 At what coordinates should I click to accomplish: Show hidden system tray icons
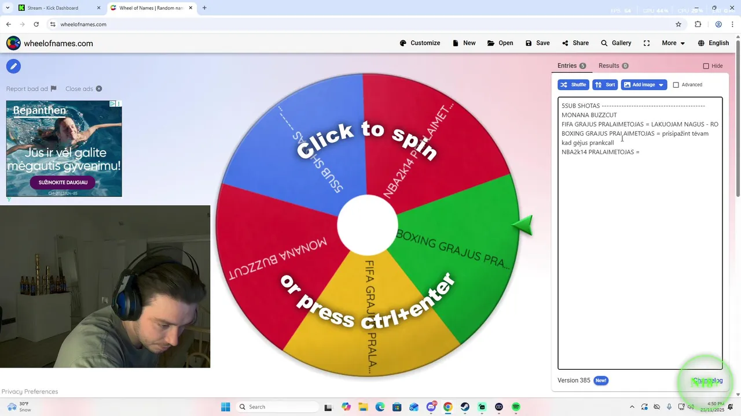tap(632, 407)
